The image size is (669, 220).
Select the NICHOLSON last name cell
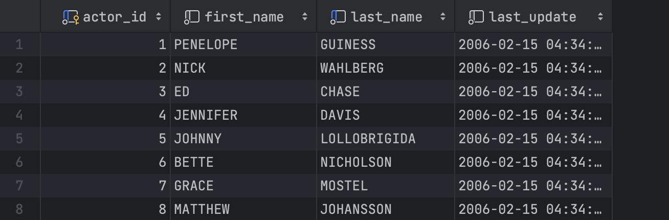(386, 162)
